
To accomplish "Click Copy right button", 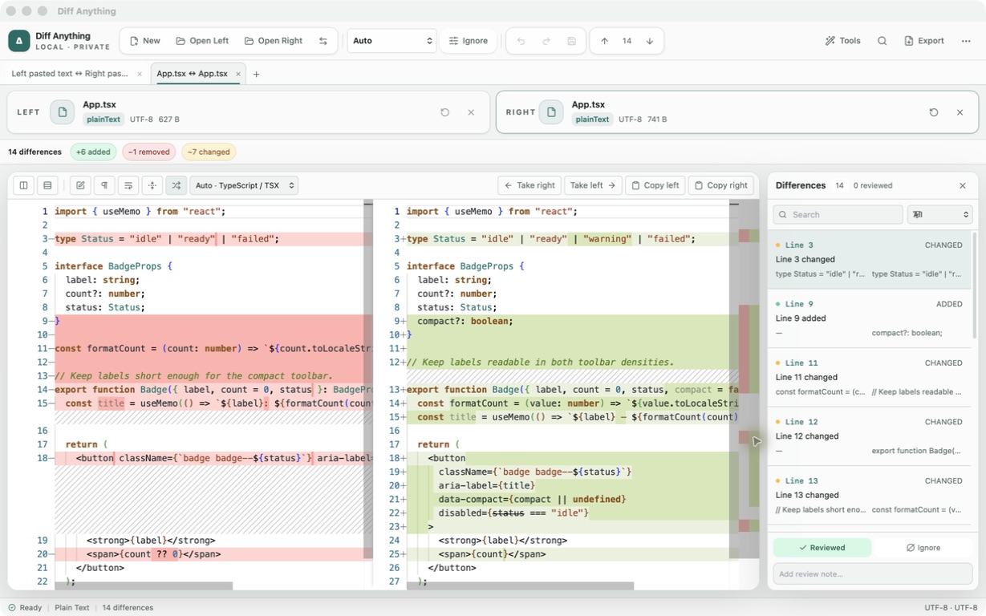I will pos(721,185).
